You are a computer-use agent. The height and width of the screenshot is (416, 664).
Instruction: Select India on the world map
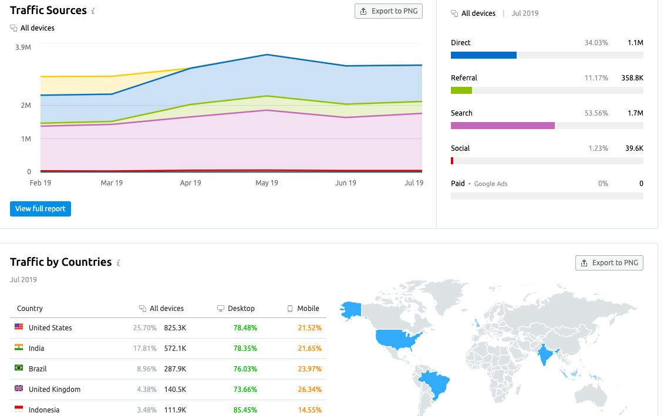point(547,354)
